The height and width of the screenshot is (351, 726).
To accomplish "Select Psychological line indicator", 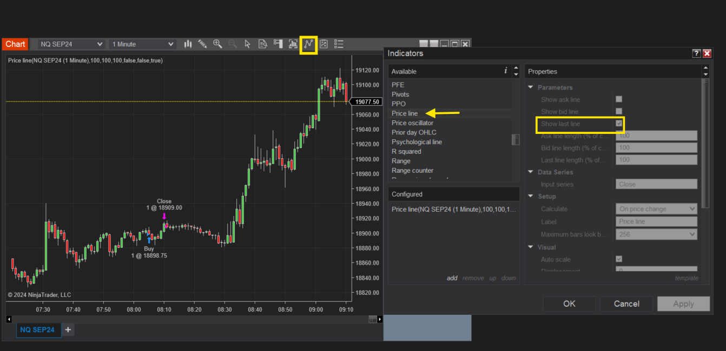I will pos(417,142).
